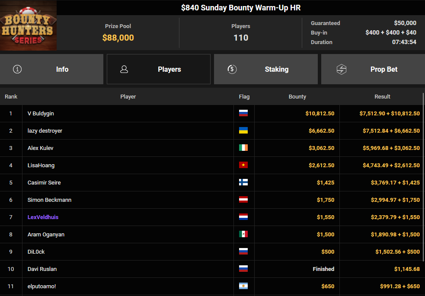
Task: Click the Prop Bet hexagon icon
Action: [x=342, y=69]
